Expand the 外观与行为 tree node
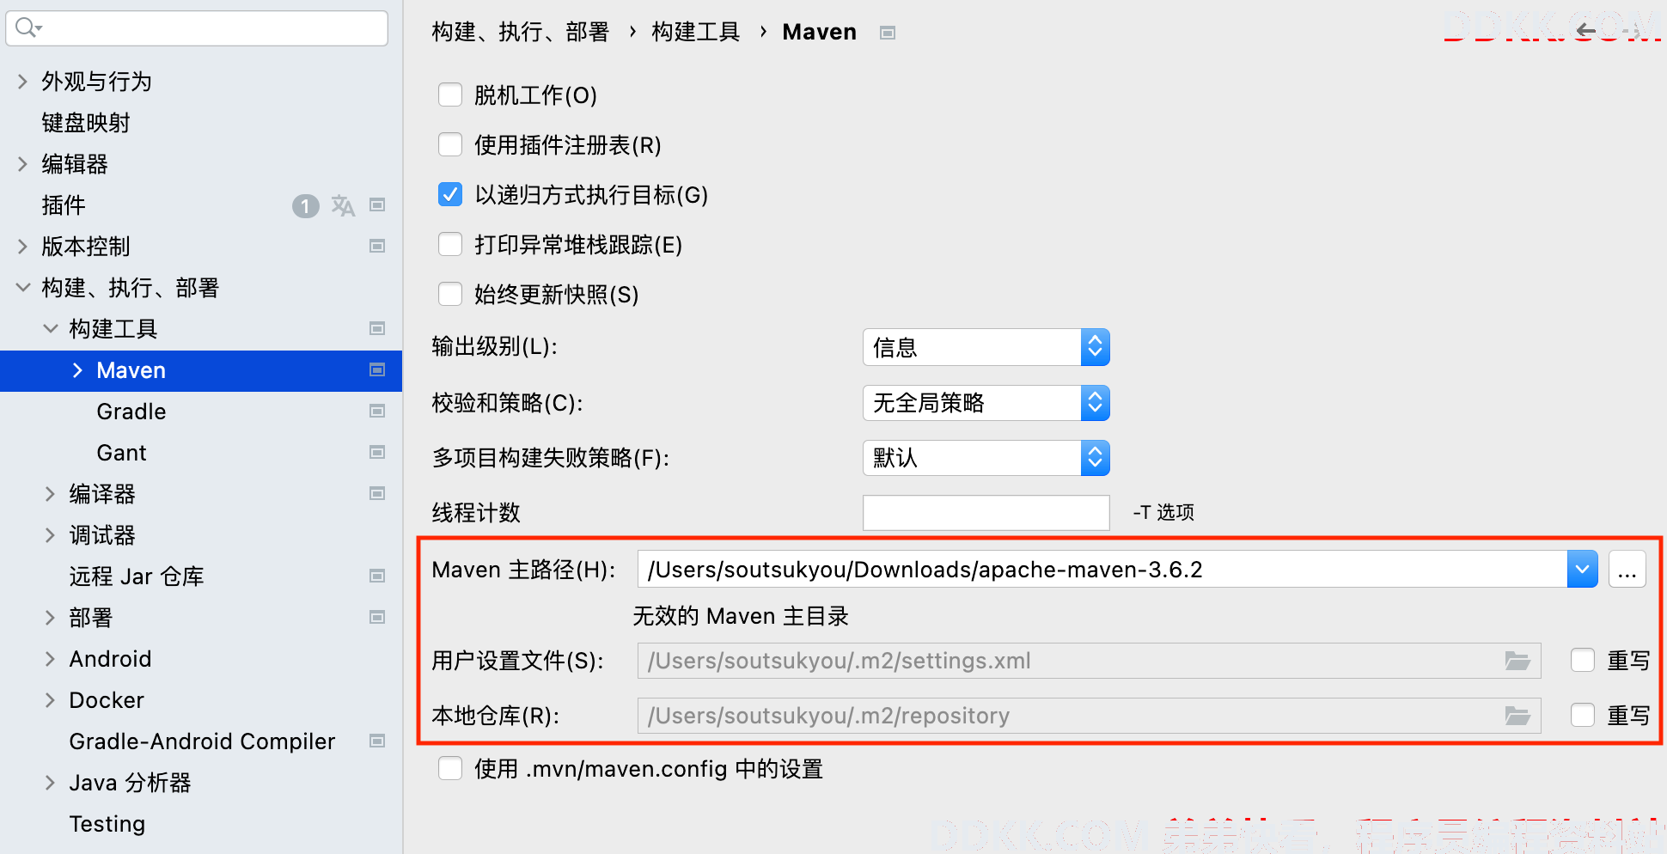The height and width of the screenshot is (854, 1667). (23, 82)
